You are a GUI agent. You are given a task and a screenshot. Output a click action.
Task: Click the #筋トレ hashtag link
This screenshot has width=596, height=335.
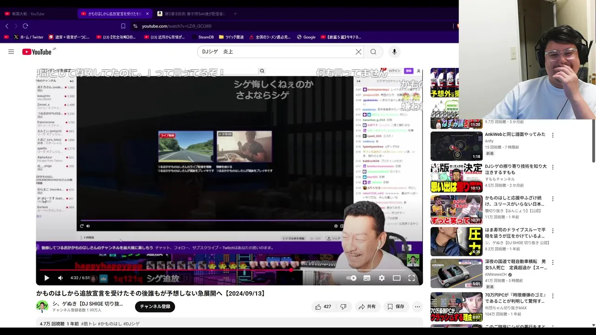pyautogui.click(x=89, y=324)
